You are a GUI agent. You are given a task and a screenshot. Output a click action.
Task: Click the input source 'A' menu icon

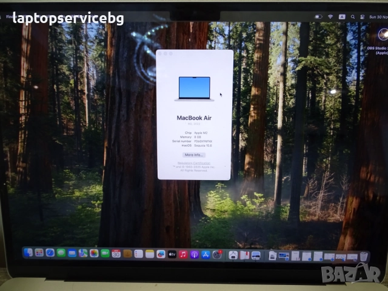point(342,17)
